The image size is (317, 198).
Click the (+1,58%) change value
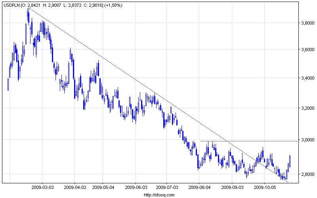pyautogui.click(x=113, y=6)
